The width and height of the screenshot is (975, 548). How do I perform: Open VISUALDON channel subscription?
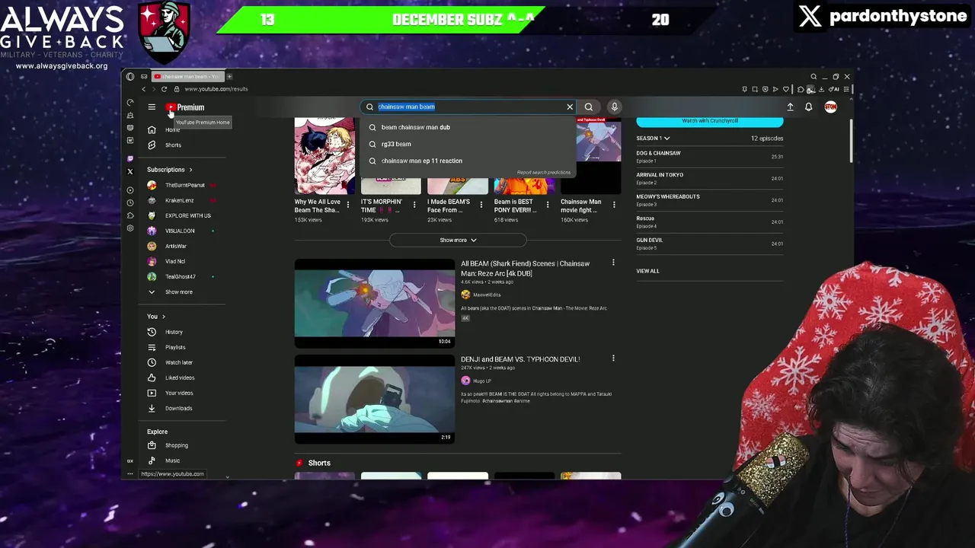pos(180,231)
